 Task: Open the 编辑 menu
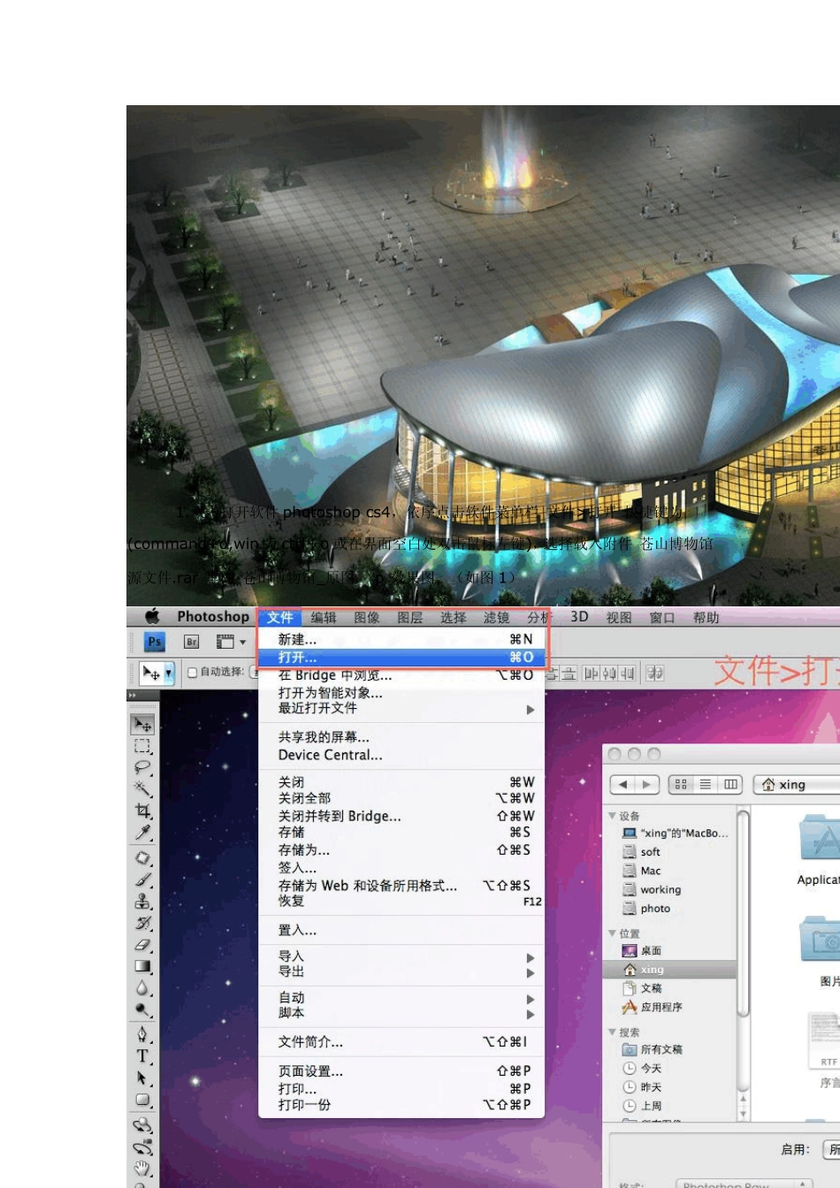tap(324, 618)
